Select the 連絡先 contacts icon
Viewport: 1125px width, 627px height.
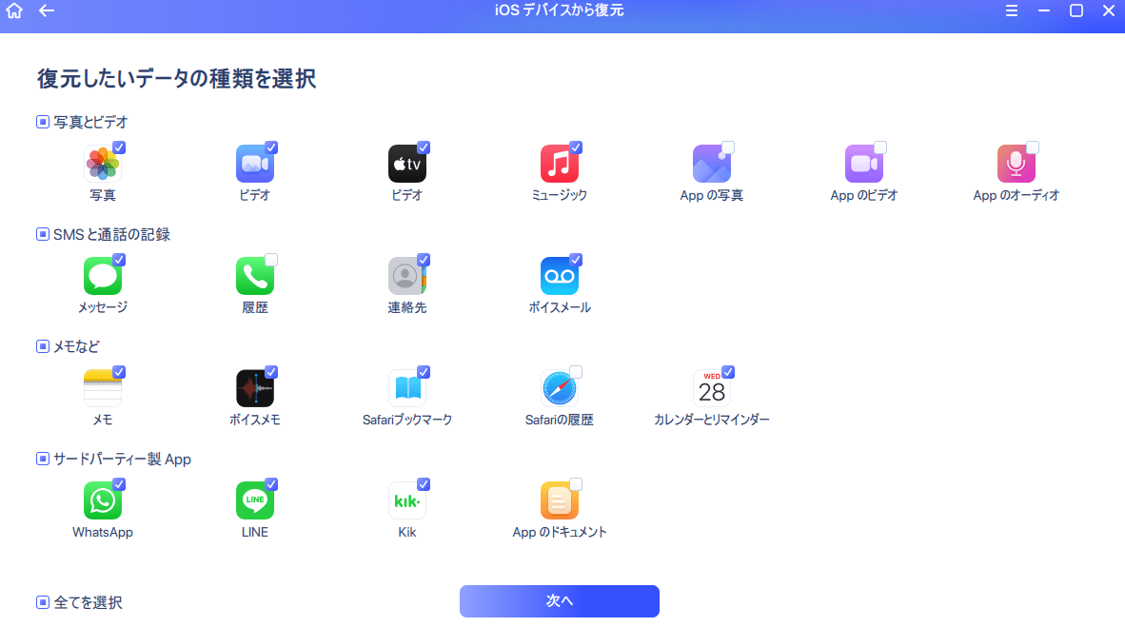pyautogui.click(x=406, y=276)
